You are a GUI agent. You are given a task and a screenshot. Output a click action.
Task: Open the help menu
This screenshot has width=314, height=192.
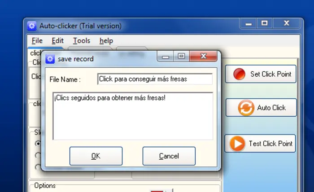pyautogui.click(x=106, y=41)
